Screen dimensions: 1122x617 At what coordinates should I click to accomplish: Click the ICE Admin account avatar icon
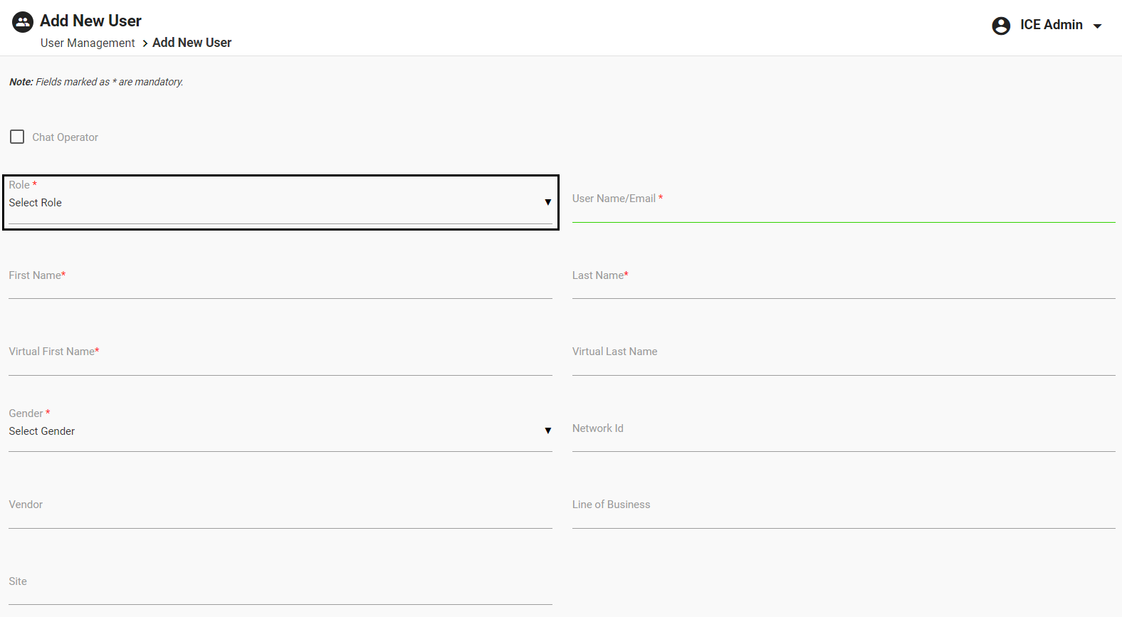(x=1001, y=26)
